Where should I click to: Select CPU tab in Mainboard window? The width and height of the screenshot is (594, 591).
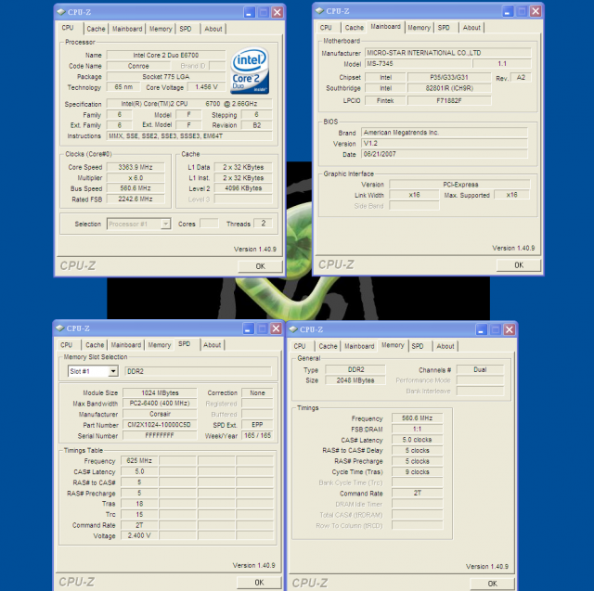tap(326, 28)
